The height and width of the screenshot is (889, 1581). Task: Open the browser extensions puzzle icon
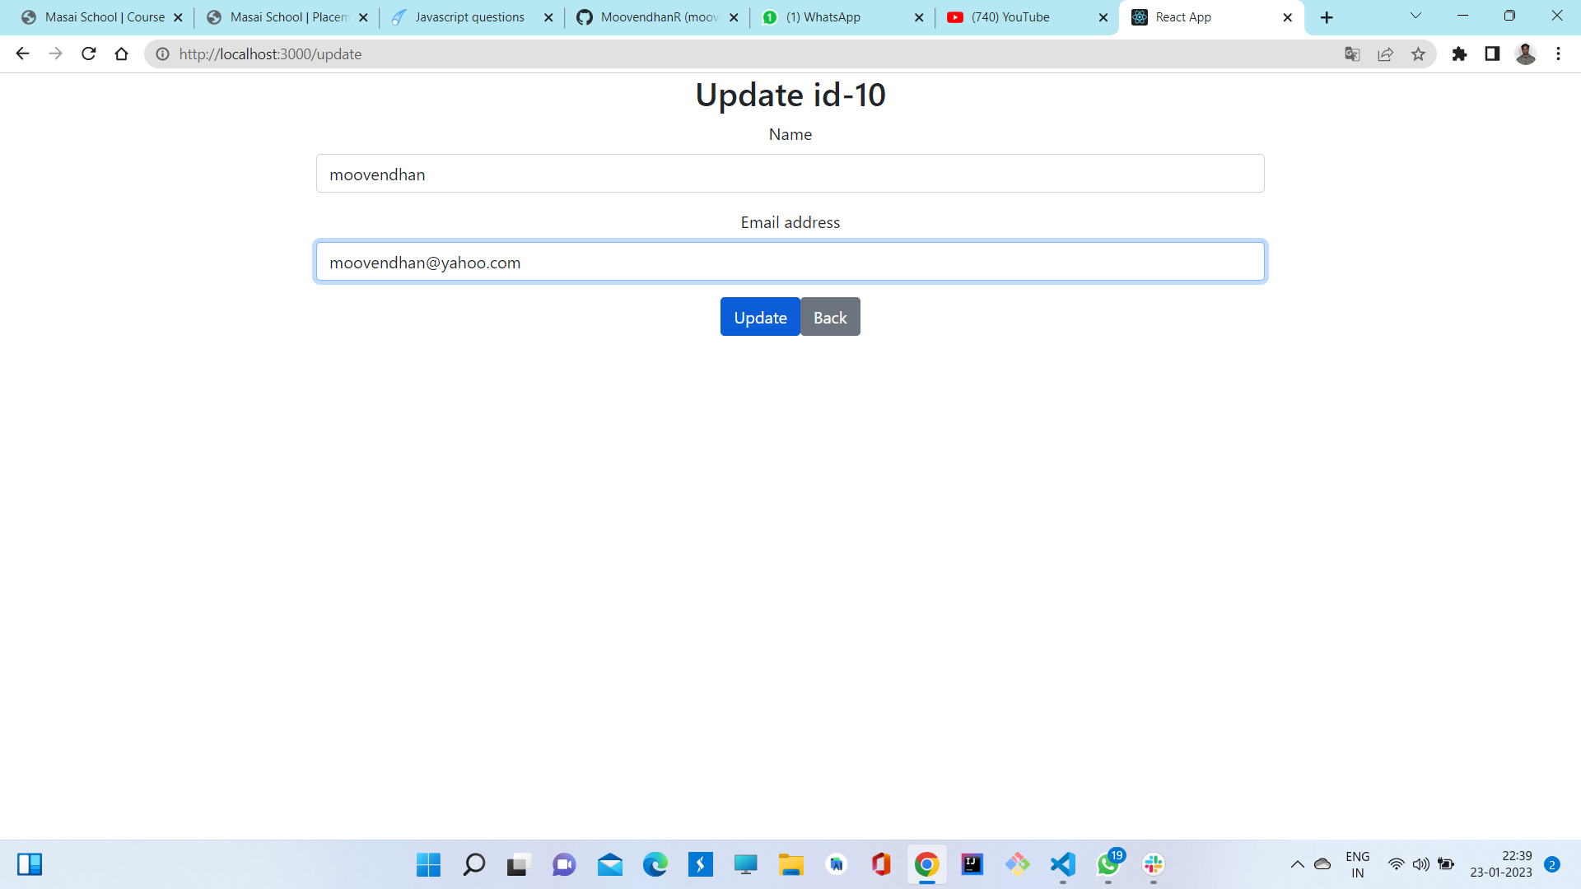pos(1460,54)
